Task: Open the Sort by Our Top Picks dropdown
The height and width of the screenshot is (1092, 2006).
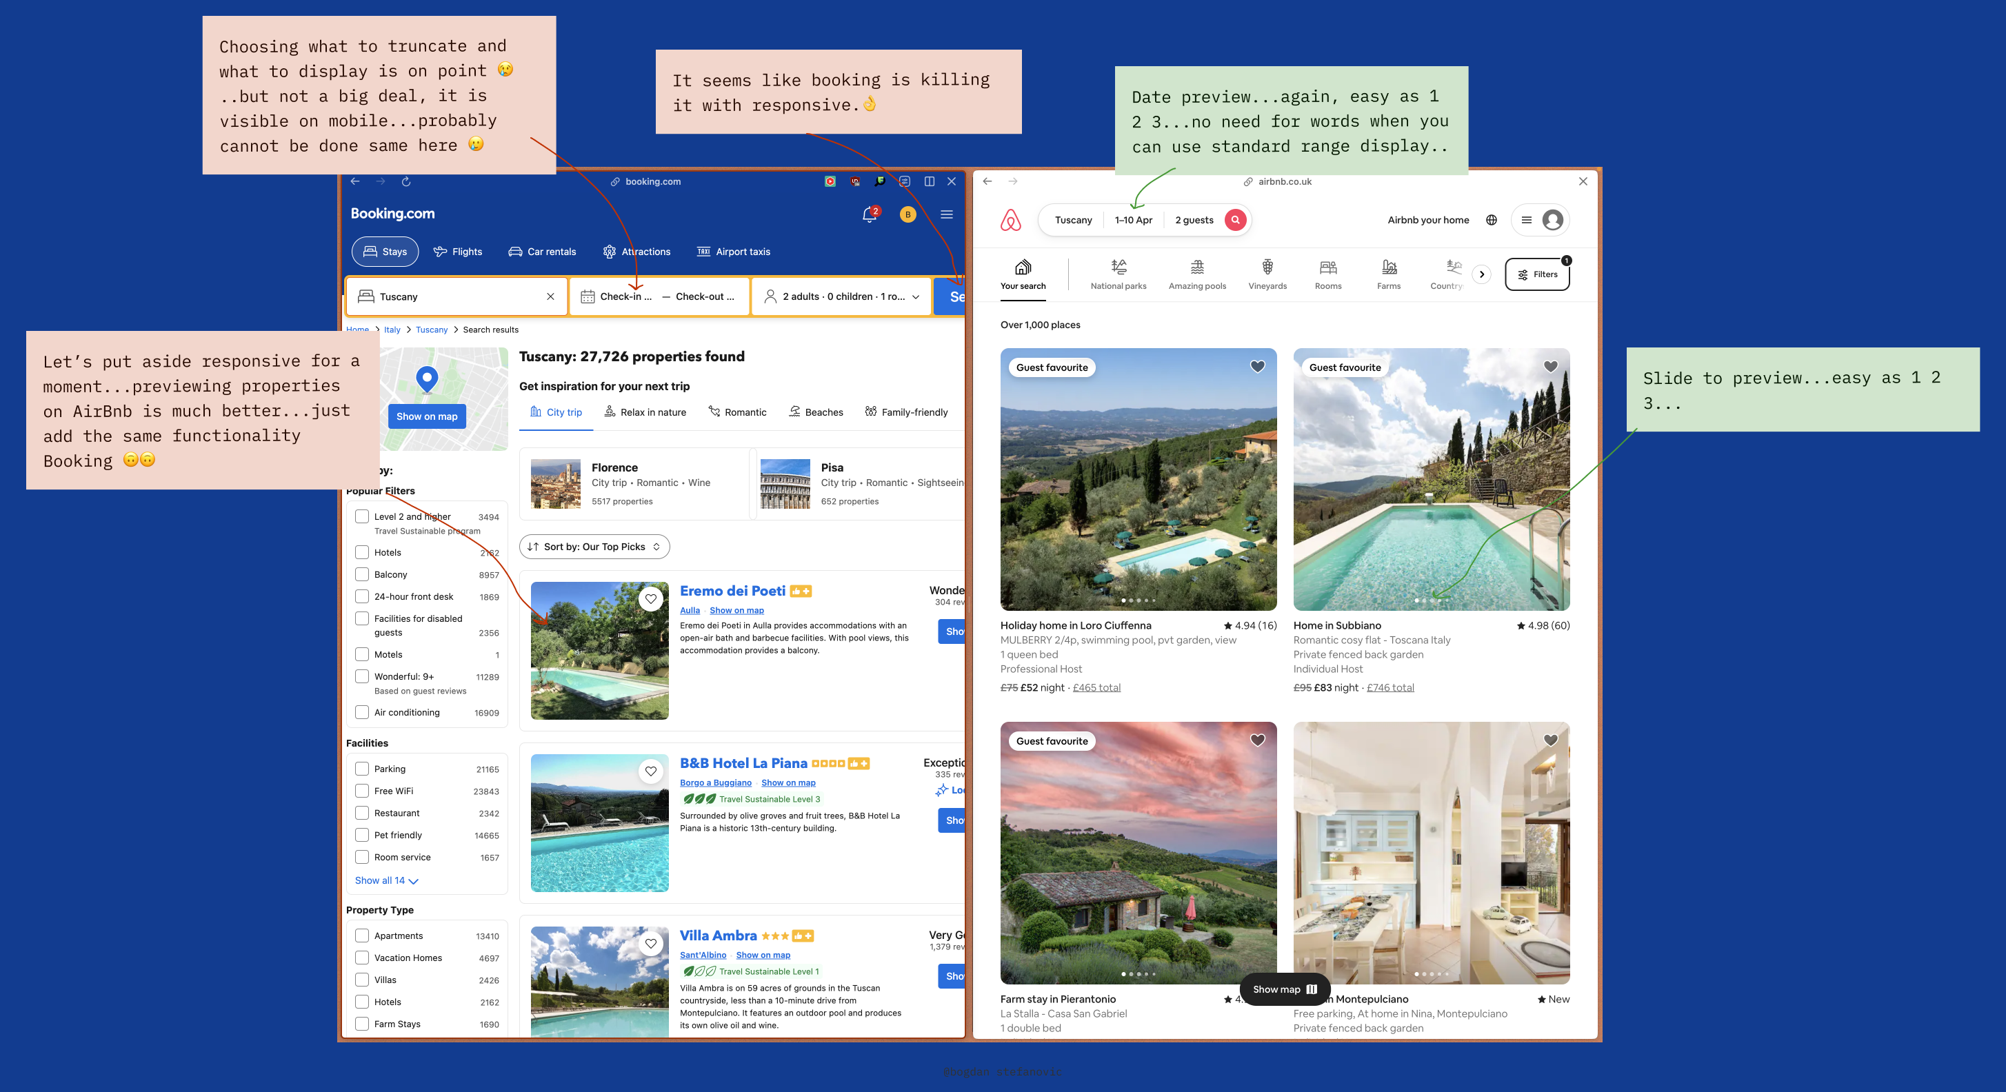Action: point(594,547)
